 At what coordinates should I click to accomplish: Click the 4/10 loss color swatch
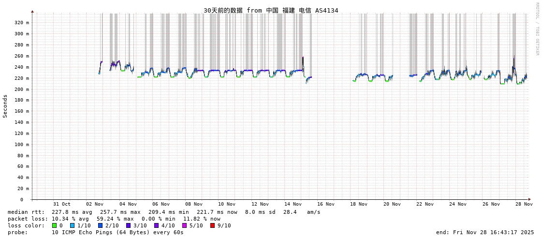[156, 225]
